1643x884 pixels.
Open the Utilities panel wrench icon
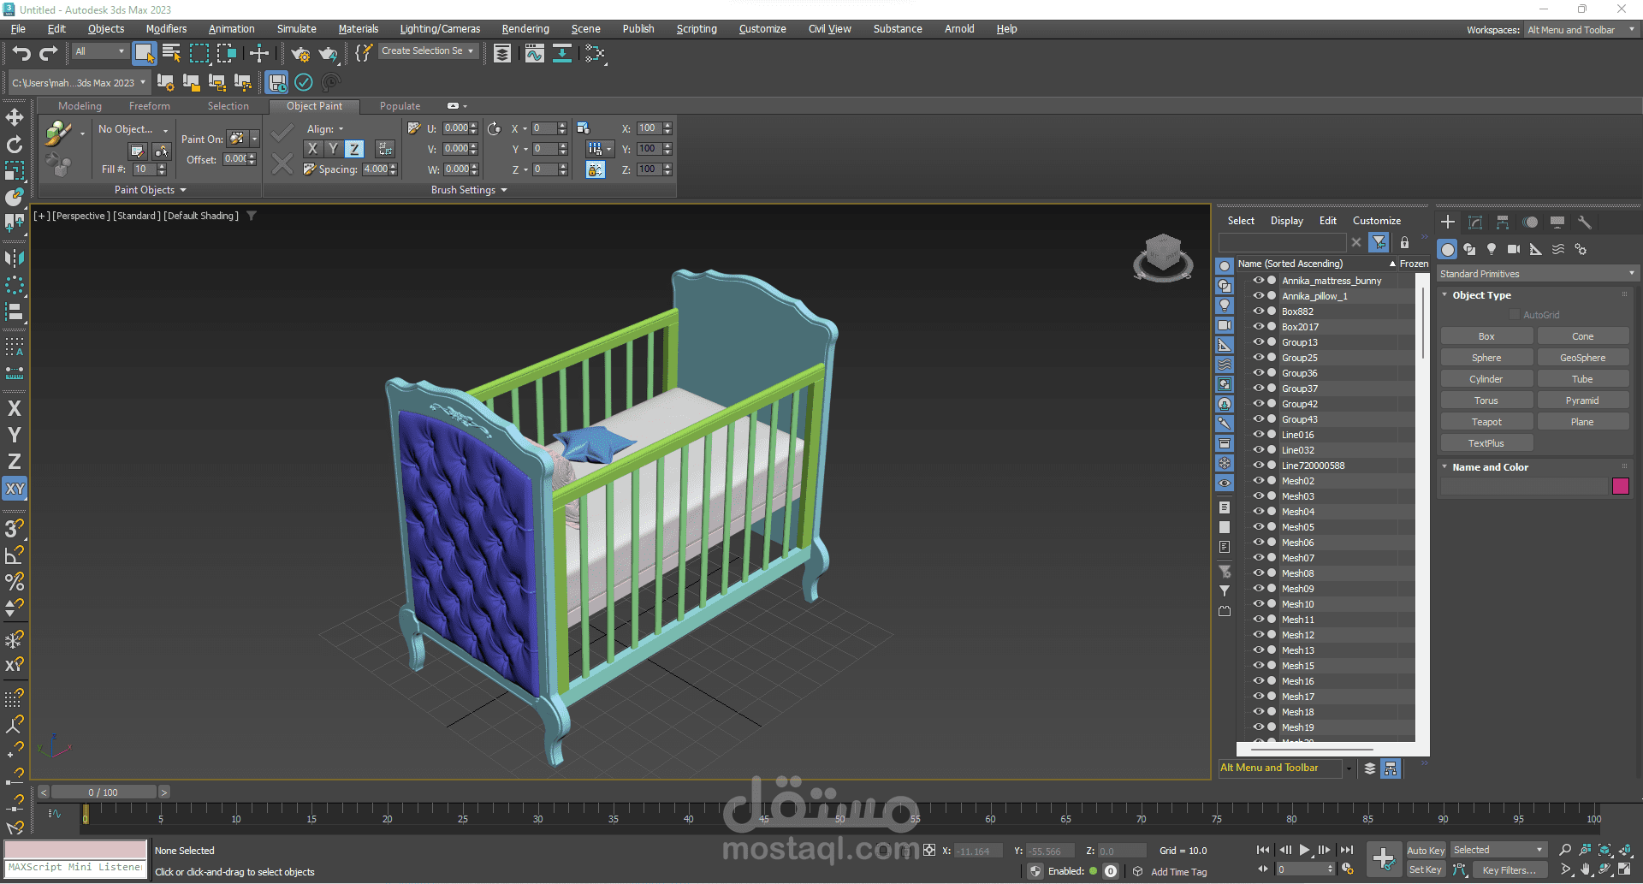click(1585, 222)
